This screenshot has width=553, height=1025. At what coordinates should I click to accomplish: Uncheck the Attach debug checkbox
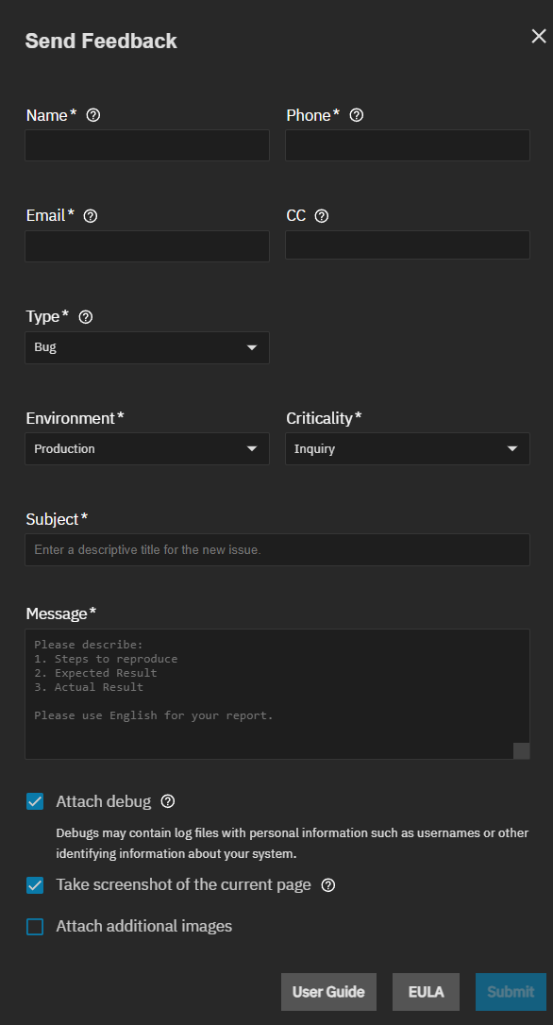click(35, 801)
